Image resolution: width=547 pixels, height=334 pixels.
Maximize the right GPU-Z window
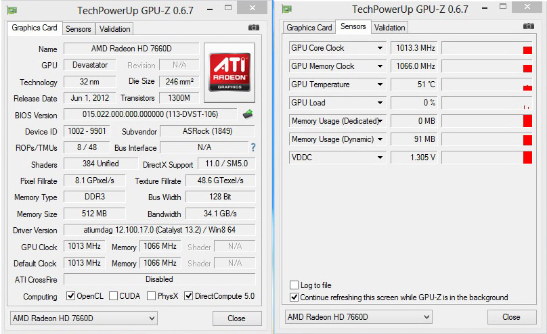503,7
